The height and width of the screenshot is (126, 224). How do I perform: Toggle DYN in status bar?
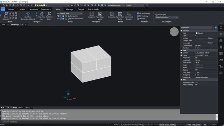194,125
